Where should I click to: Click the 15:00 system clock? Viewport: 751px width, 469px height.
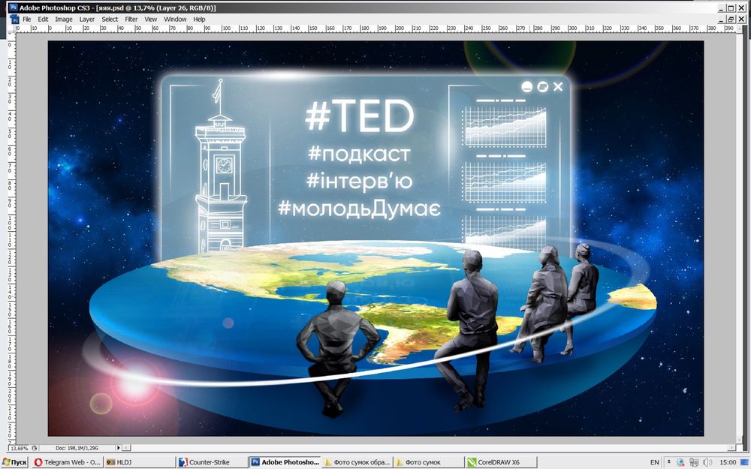click(x=727, y=462)
